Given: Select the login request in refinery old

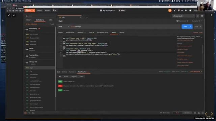Looking at the screenshot, I should tap(40, 68).
